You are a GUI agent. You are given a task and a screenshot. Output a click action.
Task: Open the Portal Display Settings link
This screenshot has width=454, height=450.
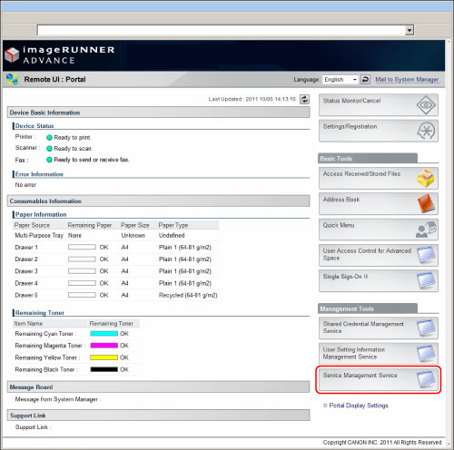[x=359, y=406]
